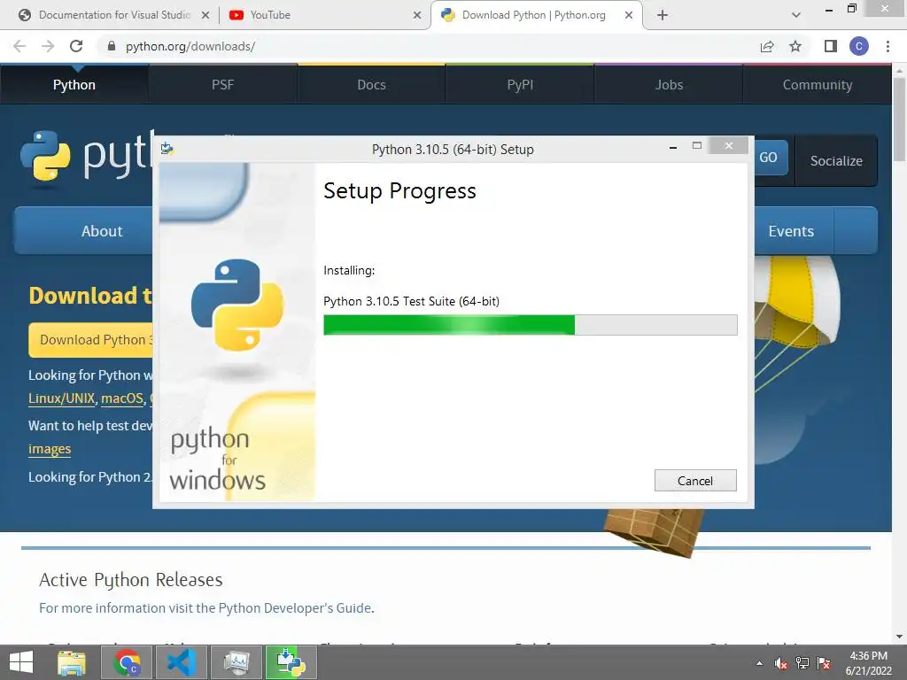
Task: Click the Python logo on the website
Action: [87, 156]
